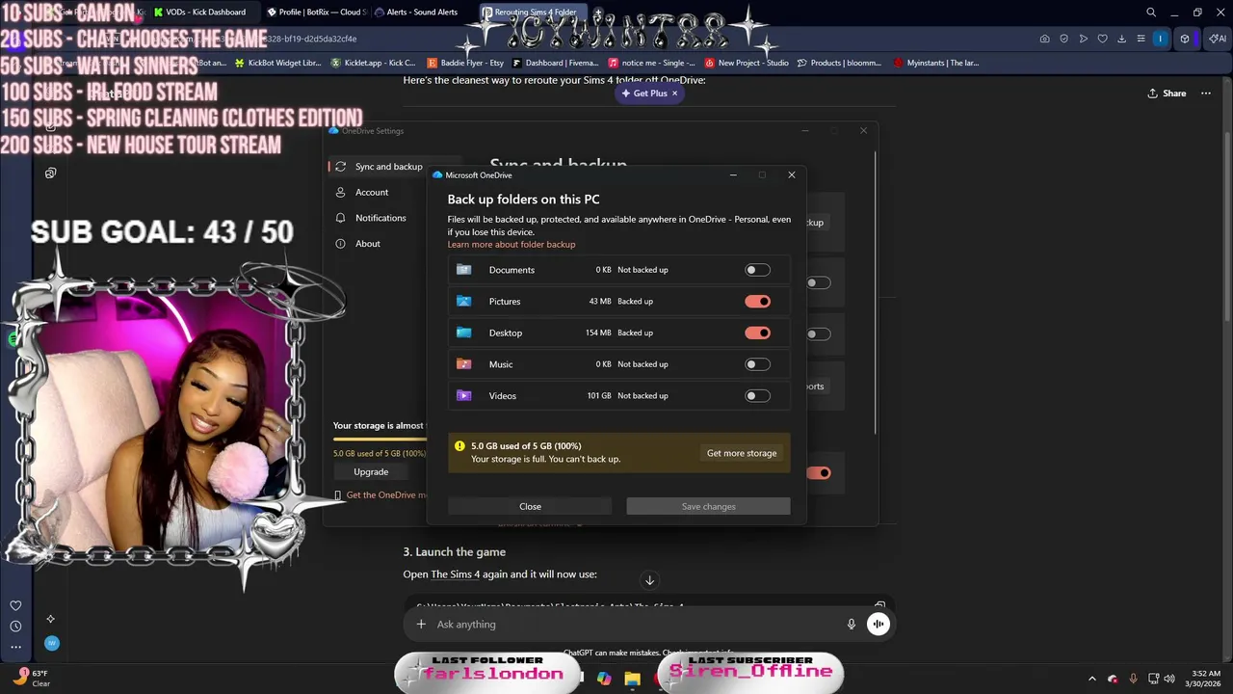Click the Ask anything input field

(x=636, y=625)
